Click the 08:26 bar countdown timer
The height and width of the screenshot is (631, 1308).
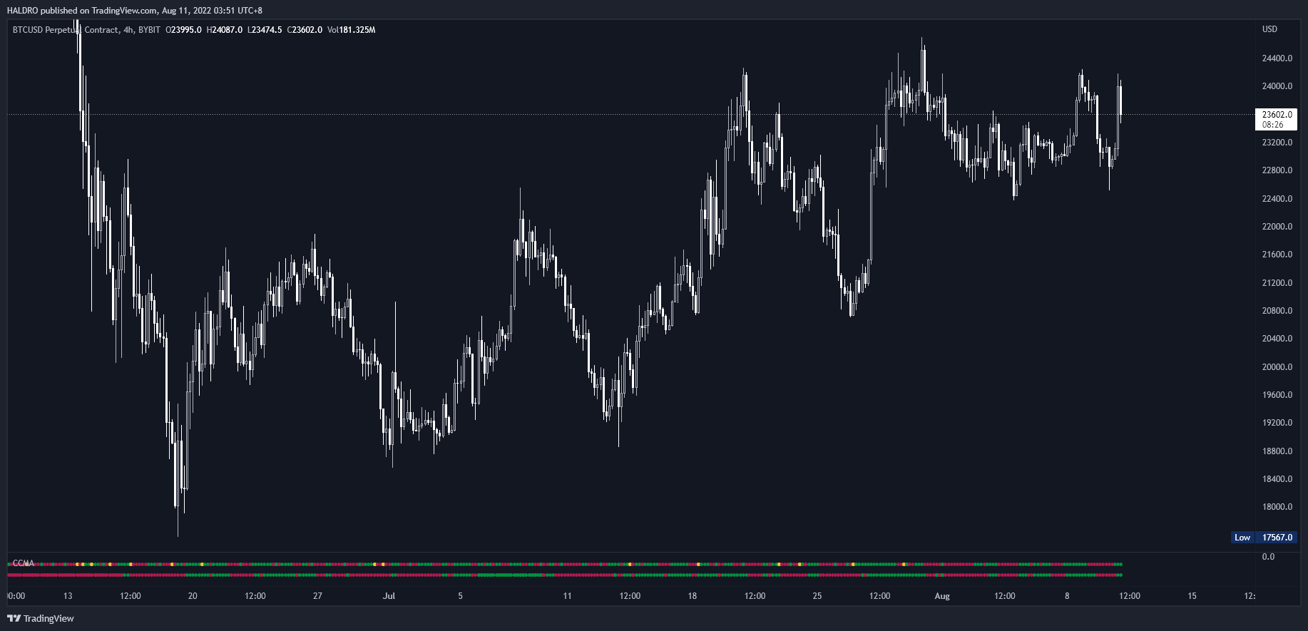(1272, 125)
